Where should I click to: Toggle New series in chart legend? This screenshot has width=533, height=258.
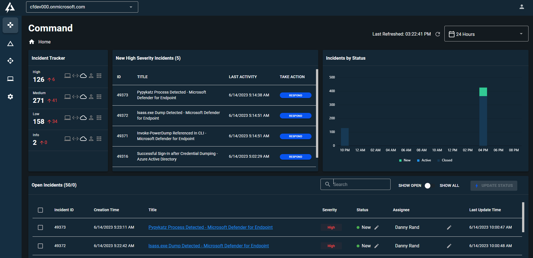click(x=405, y=160)
